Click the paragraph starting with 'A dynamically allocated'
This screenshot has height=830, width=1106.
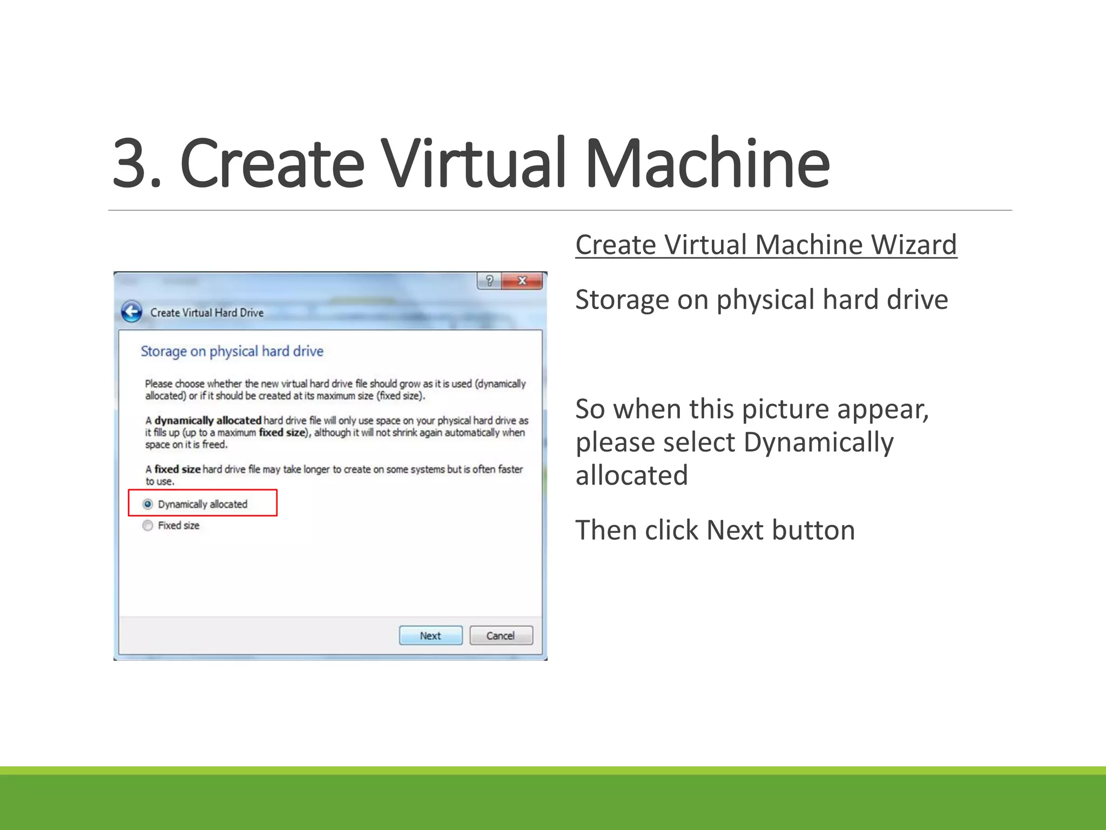point(336,432)
